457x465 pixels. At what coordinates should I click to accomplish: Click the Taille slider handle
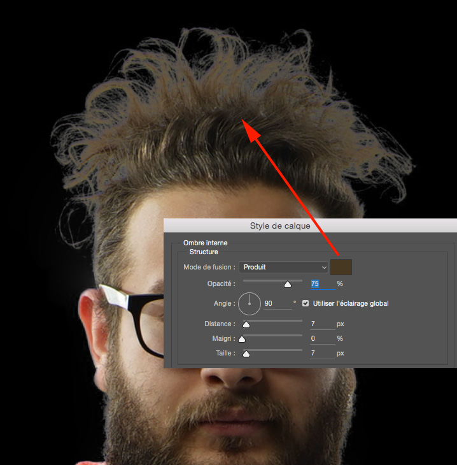[246, 354]
